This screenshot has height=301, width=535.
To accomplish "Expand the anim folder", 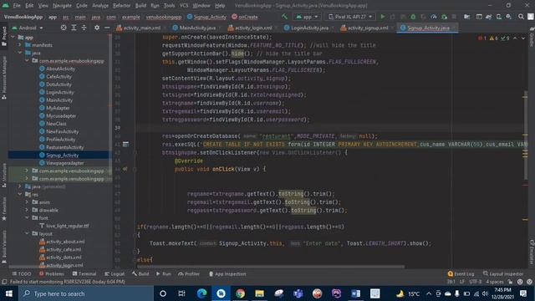I will [x=27, y=202].
